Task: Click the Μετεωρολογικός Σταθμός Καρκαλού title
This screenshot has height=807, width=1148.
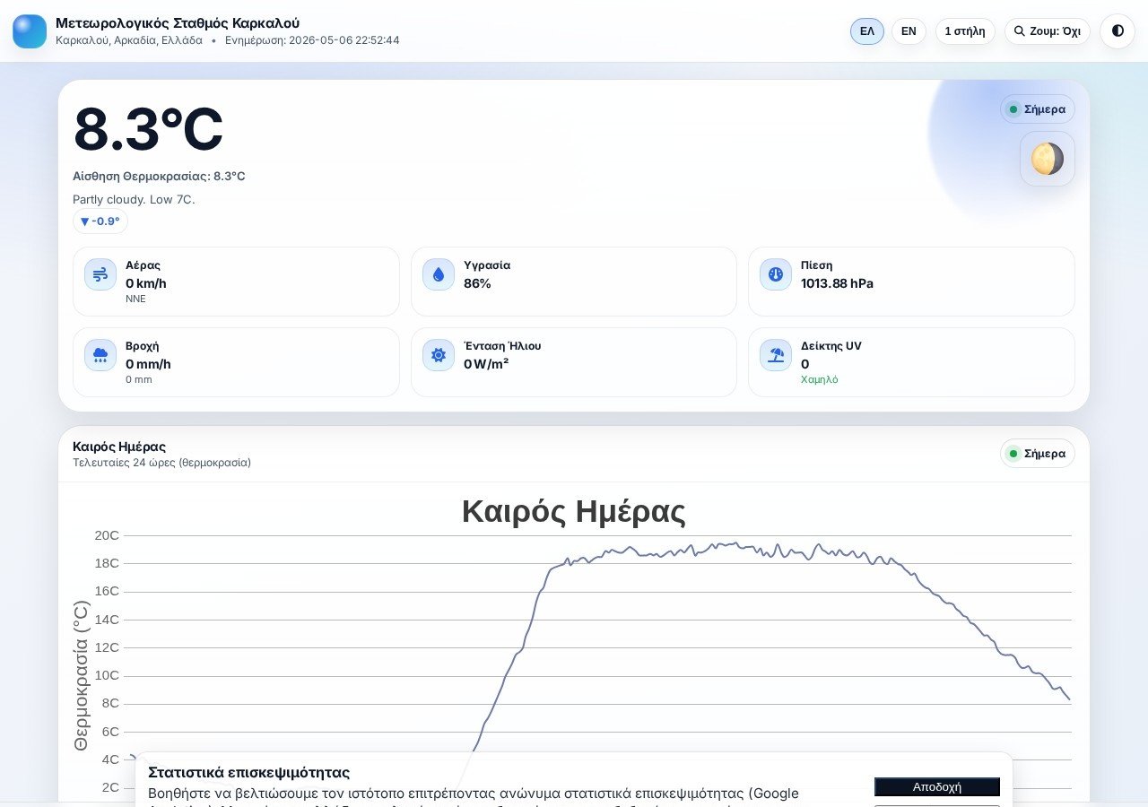Action: 178,23
